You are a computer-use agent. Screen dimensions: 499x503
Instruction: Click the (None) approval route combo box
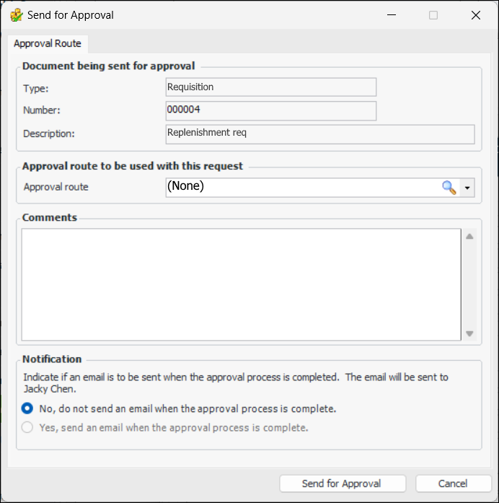(x=303, y=187)
